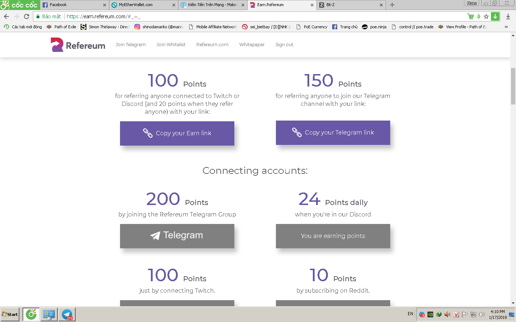Open the downloads icon beside the address bar
Viewport: 516px width, 322px height.
(508, 16)
